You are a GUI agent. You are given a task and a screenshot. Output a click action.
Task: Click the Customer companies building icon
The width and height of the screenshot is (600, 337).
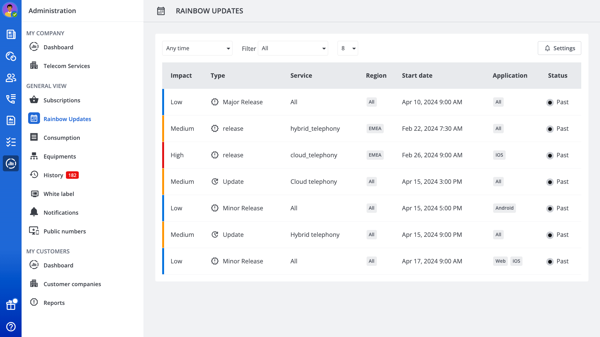pyautogui.click(x=34, y=284)
